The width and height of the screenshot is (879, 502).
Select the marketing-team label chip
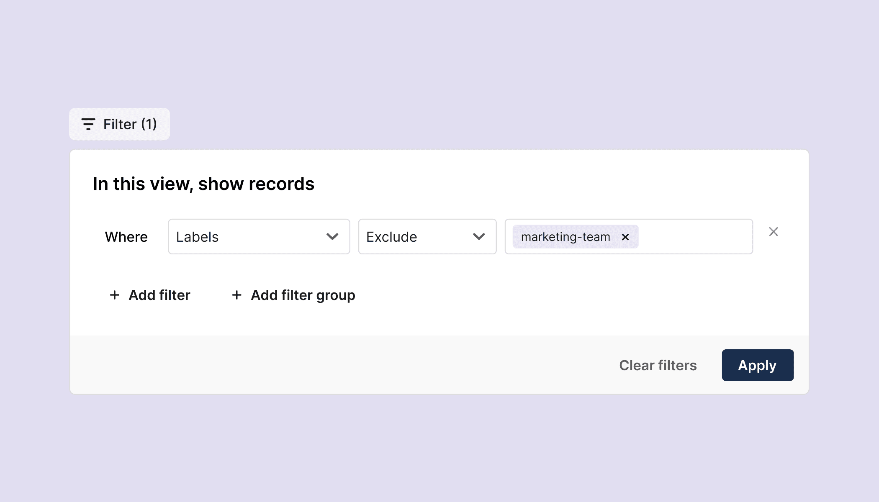coord(565,237)
